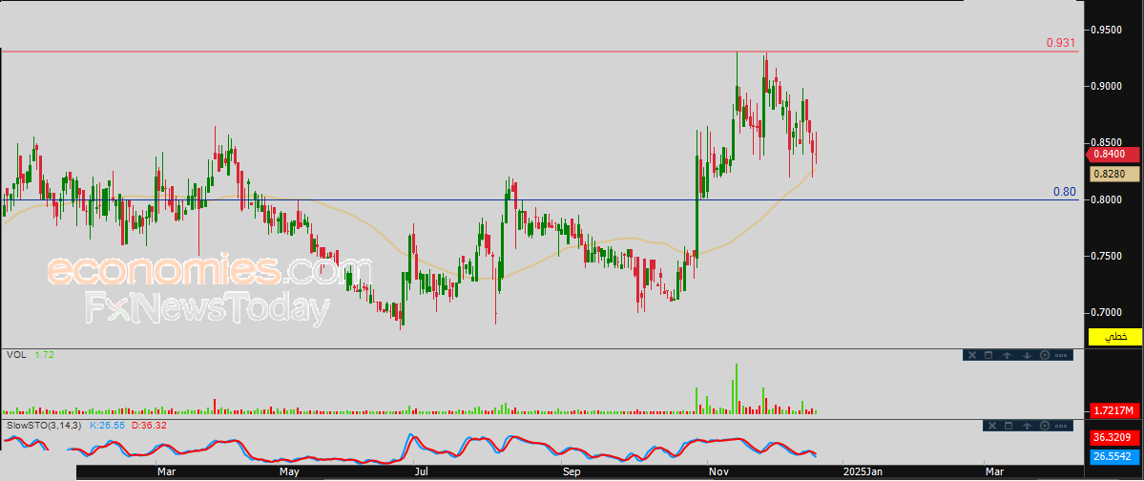Click the D:36.32 readout
Viewport: 1144px width, 481px height.
pyautogui.click(x=149, y=424)
